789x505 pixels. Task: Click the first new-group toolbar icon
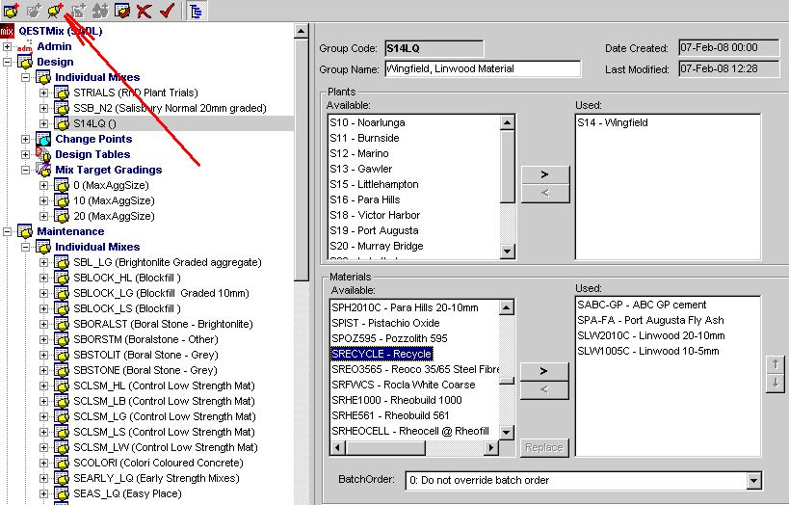(12, 11)
